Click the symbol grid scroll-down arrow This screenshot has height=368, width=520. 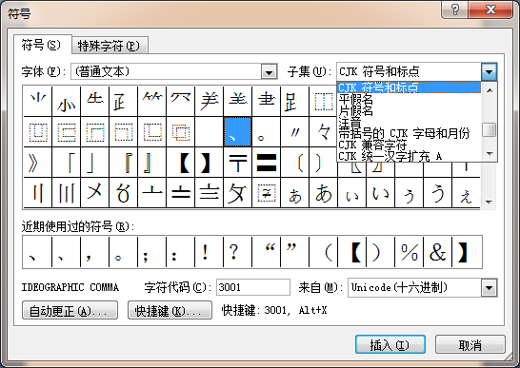489,202
